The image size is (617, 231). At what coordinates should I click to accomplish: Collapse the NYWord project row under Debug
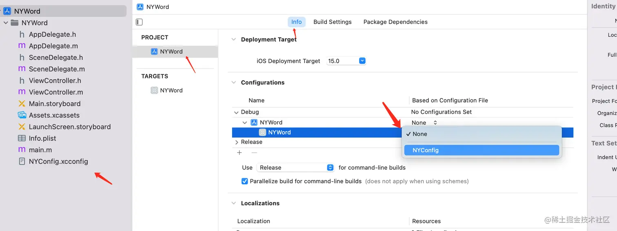pos(245,122)
